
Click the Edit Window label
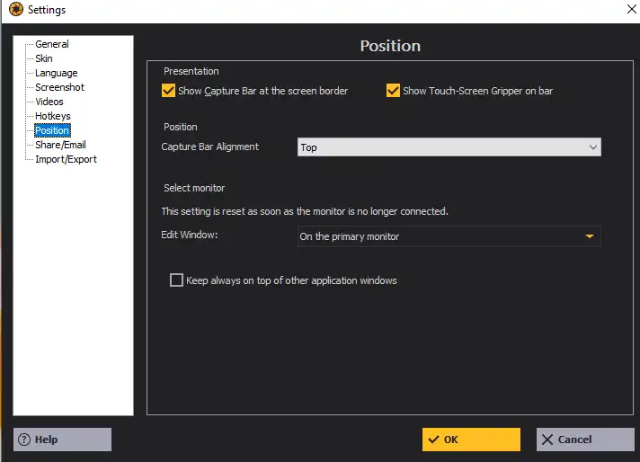coord(190,235)
